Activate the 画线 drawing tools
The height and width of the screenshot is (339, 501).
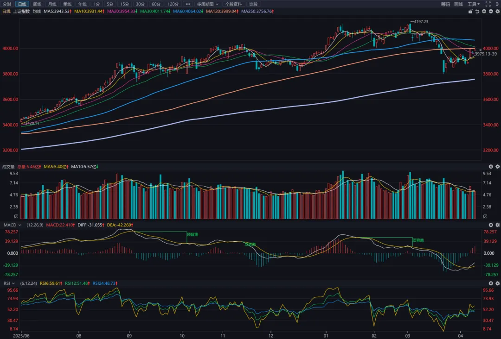coord(458,4)
